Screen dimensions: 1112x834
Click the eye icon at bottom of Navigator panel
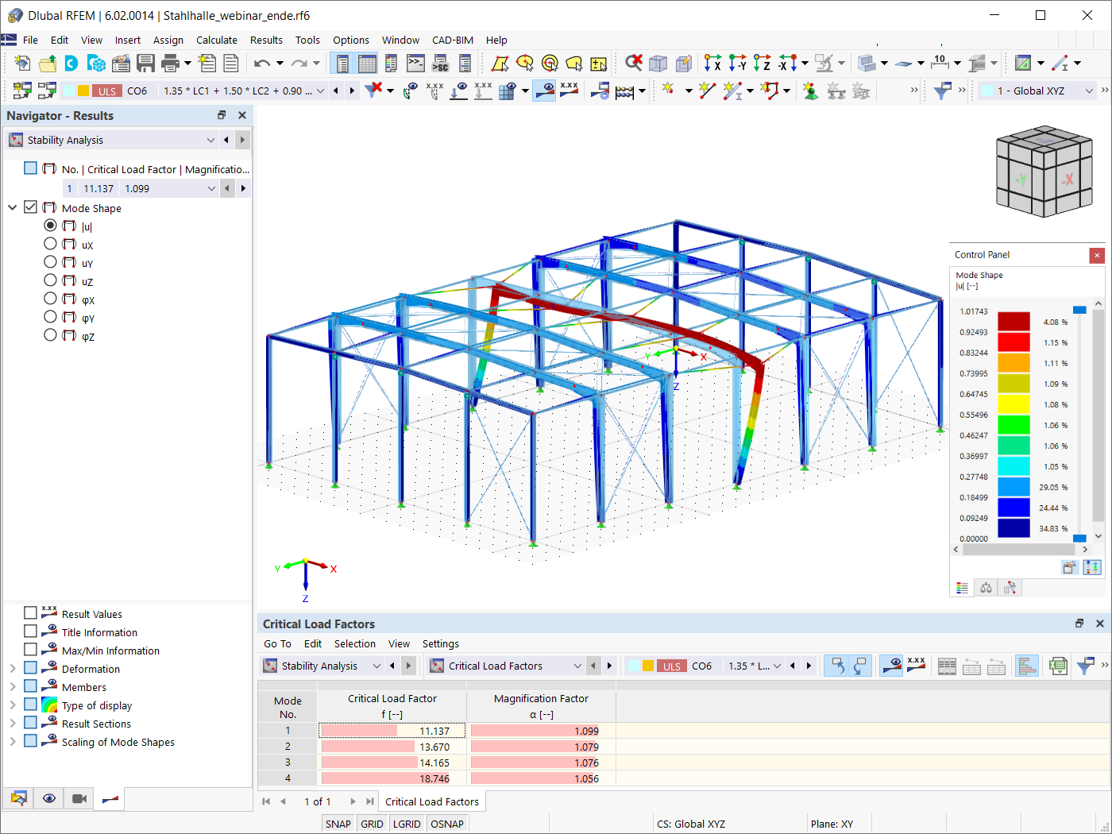48,798
